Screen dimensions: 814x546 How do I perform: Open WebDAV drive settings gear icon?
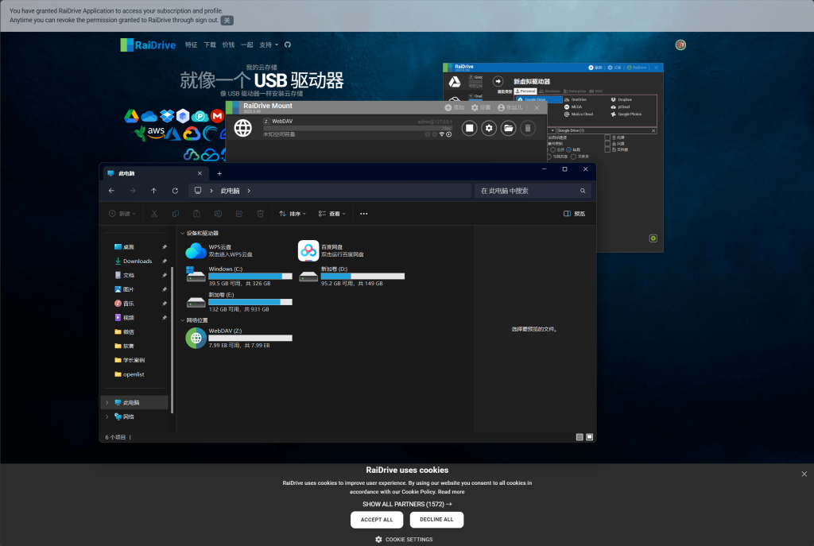(489, 128)
